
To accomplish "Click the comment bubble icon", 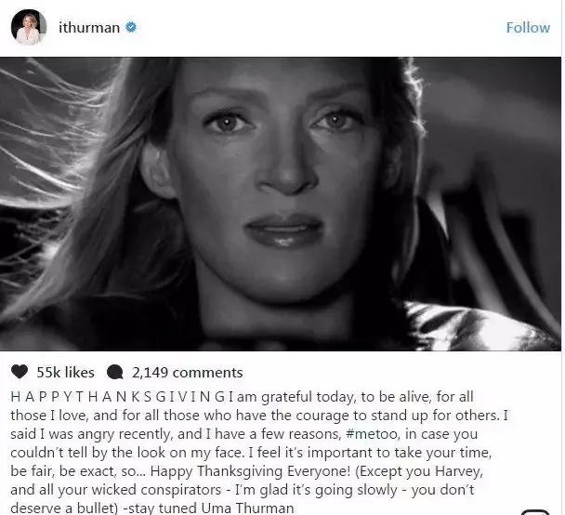I will point(115,372).
